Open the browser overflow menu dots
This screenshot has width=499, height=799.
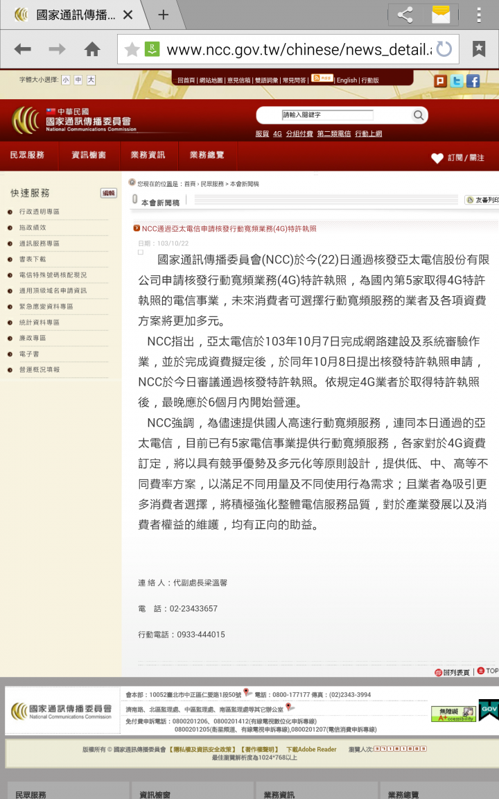pyautogui.click(x=479, y=15)
